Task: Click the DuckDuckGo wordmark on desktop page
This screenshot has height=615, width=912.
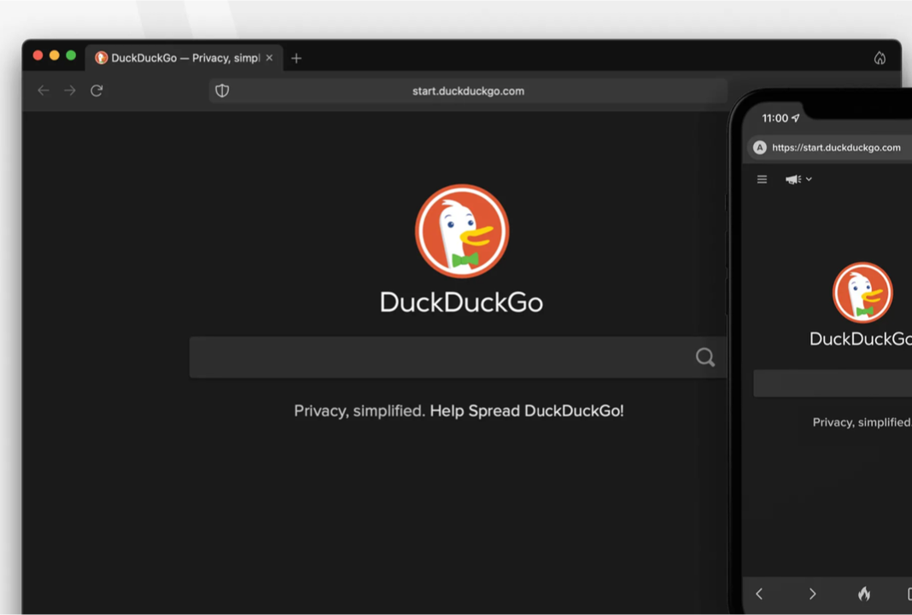Action: [461, 303]
